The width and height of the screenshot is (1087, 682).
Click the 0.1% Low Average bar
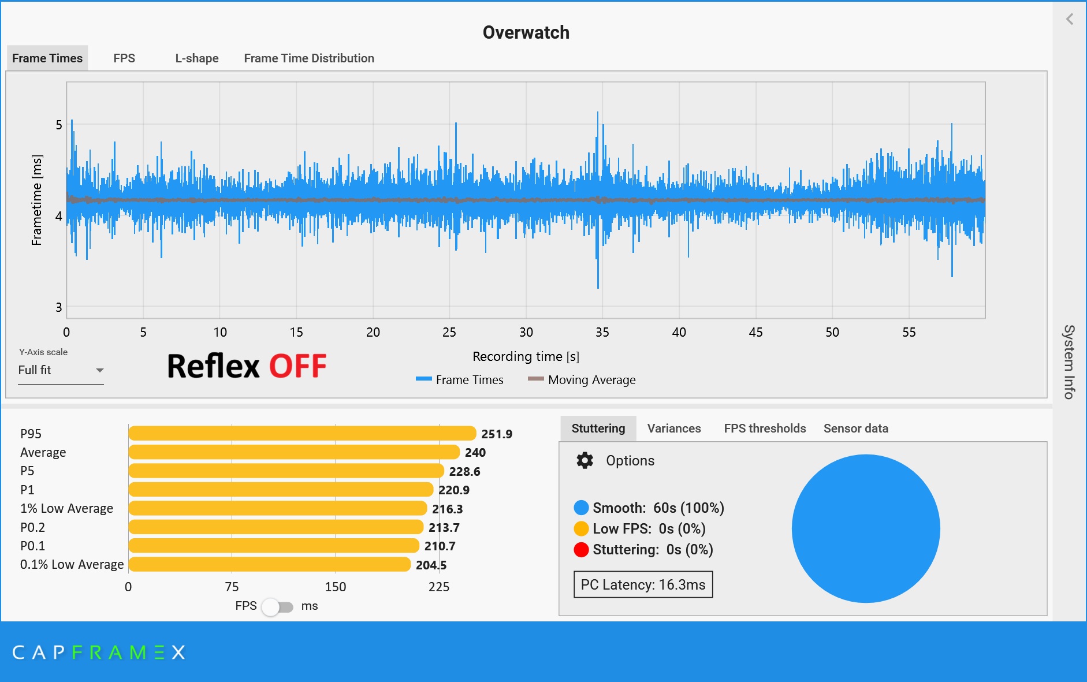click(270, 564)
